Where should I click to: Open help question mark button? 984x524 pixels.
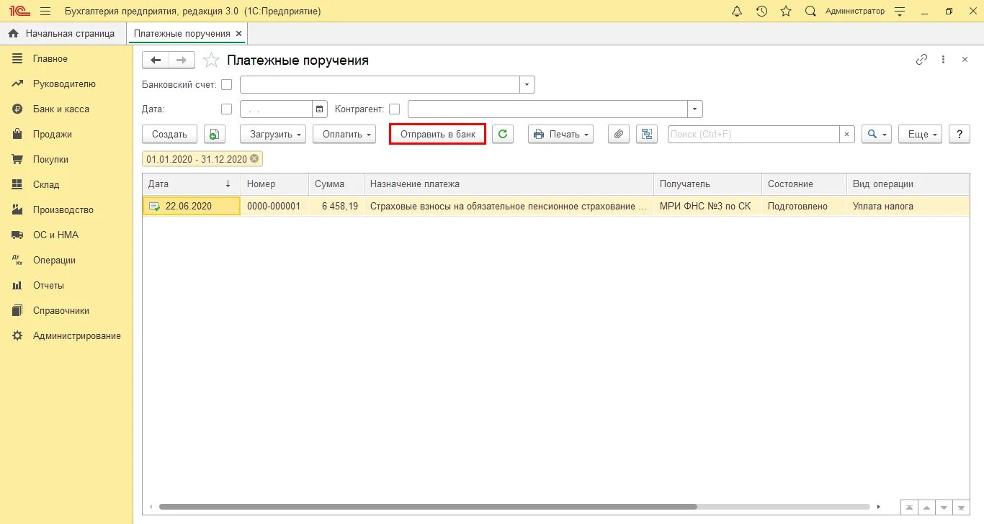click(959, 134)
